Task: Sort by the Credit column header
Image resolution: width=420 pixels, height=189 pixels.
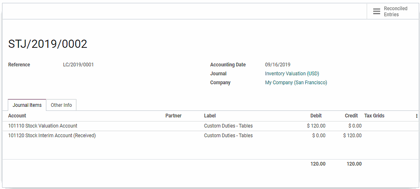Action: (351, 116)
